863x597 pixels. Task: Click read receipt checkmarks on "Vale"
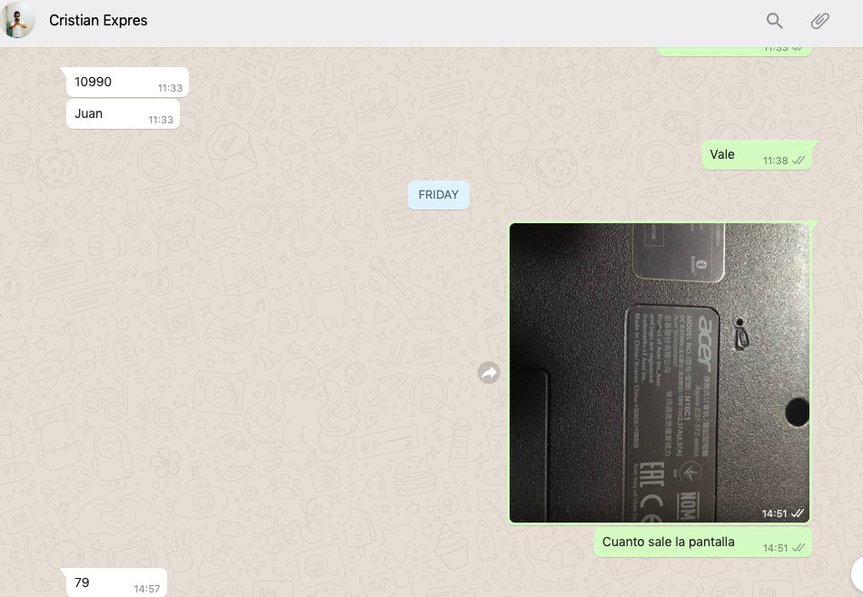tap(799, 161)
